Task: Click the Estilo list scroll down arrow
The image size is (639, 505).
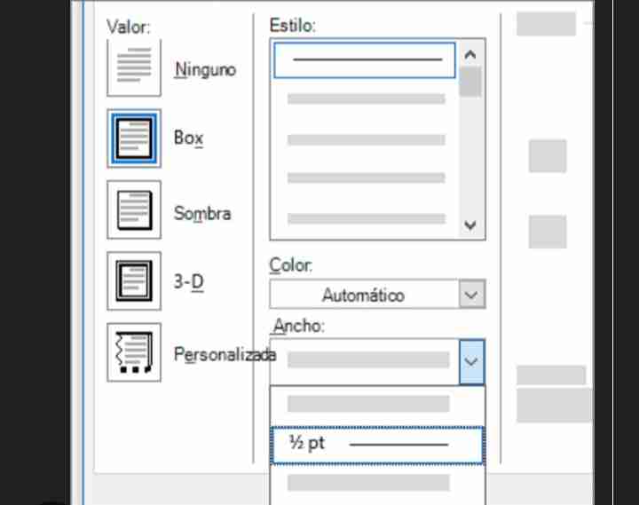Action: (x=470, y=225)
